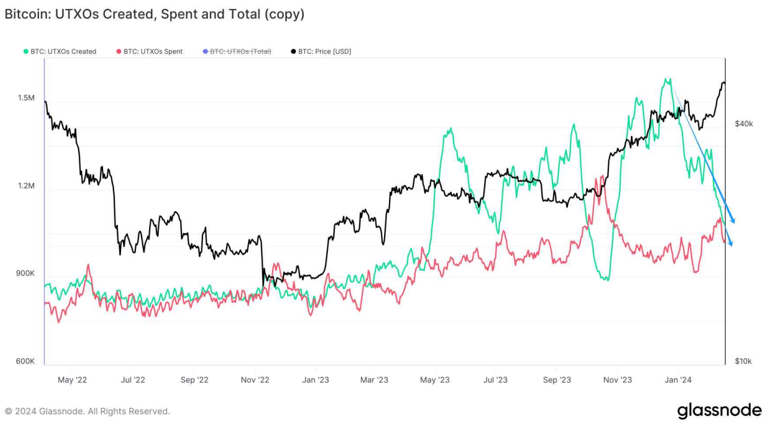Click the purple UTXOs (Total) legend dot

[205, 52]
